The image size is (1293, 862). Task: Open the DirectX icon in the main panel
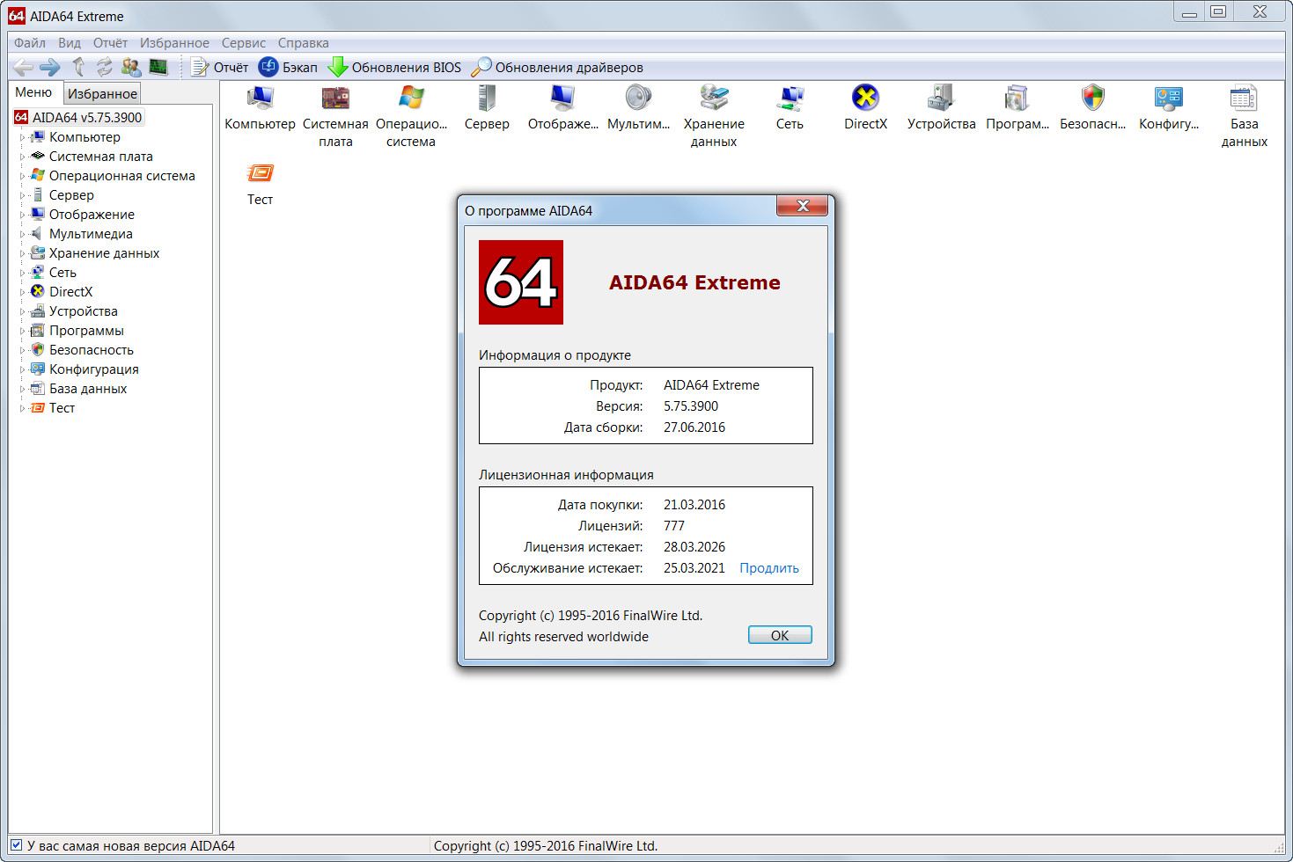(865, 99)
